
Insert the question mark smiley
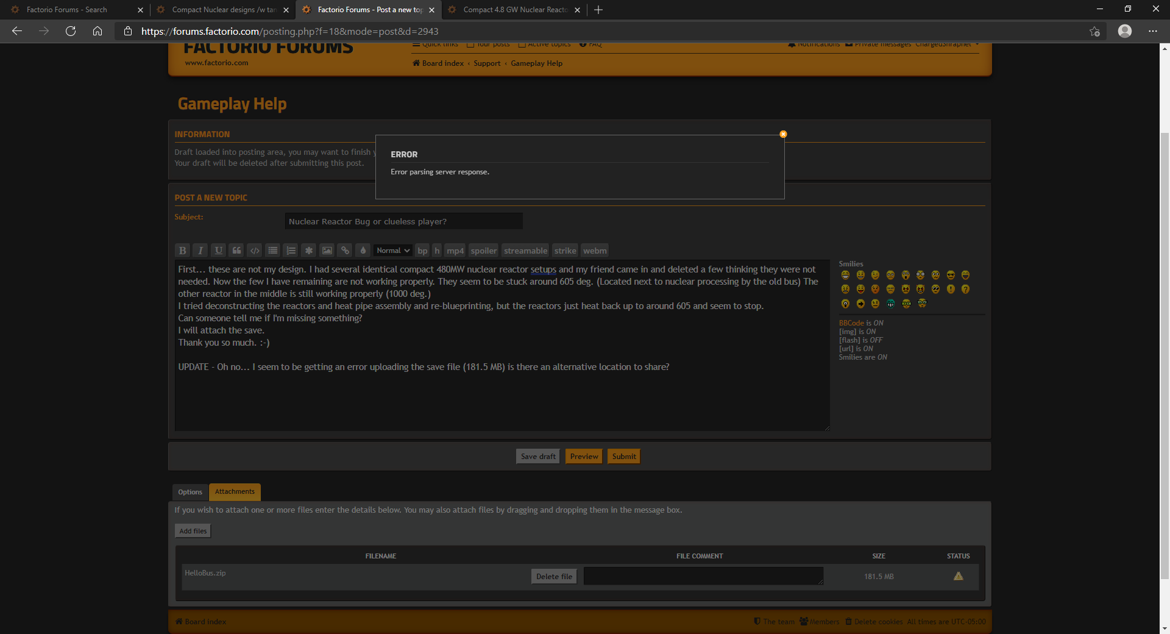[x=965, y=289]
